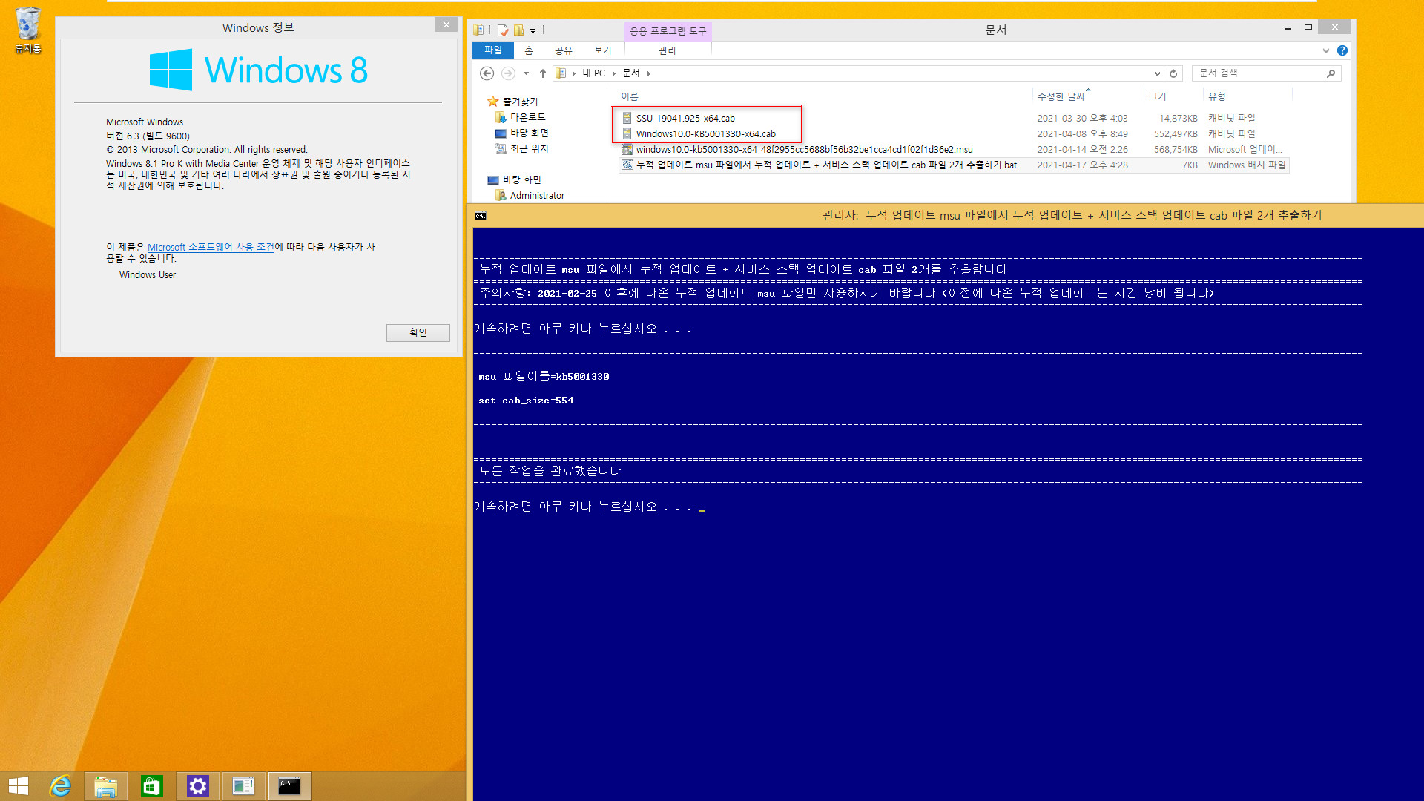Image resolution: width=1424 pixels, height=801 pixels.
Task: Select 즐겨찾기 in the navigation pane
Action: tap(520, 102)
